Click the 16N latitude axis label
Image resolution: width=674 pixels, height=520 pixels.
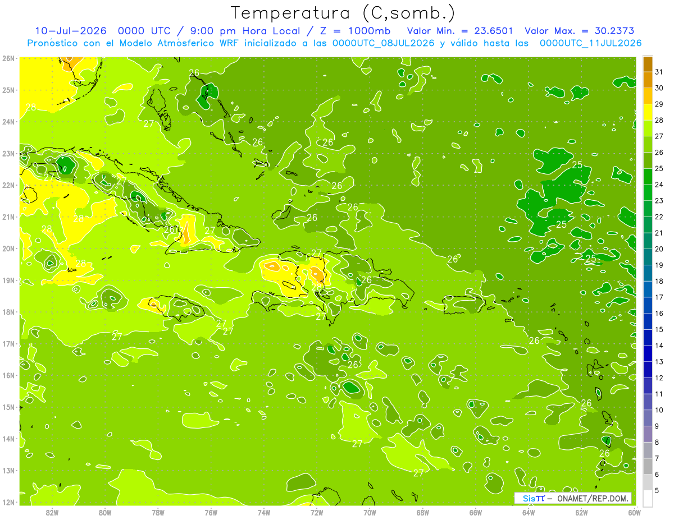pyautogui.click(x=8, y=375)
